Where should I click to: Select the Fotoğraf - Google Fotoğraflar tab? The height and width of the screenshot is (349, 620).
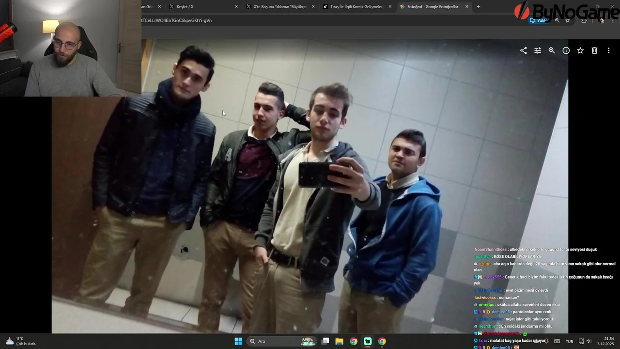click(434, 7)
